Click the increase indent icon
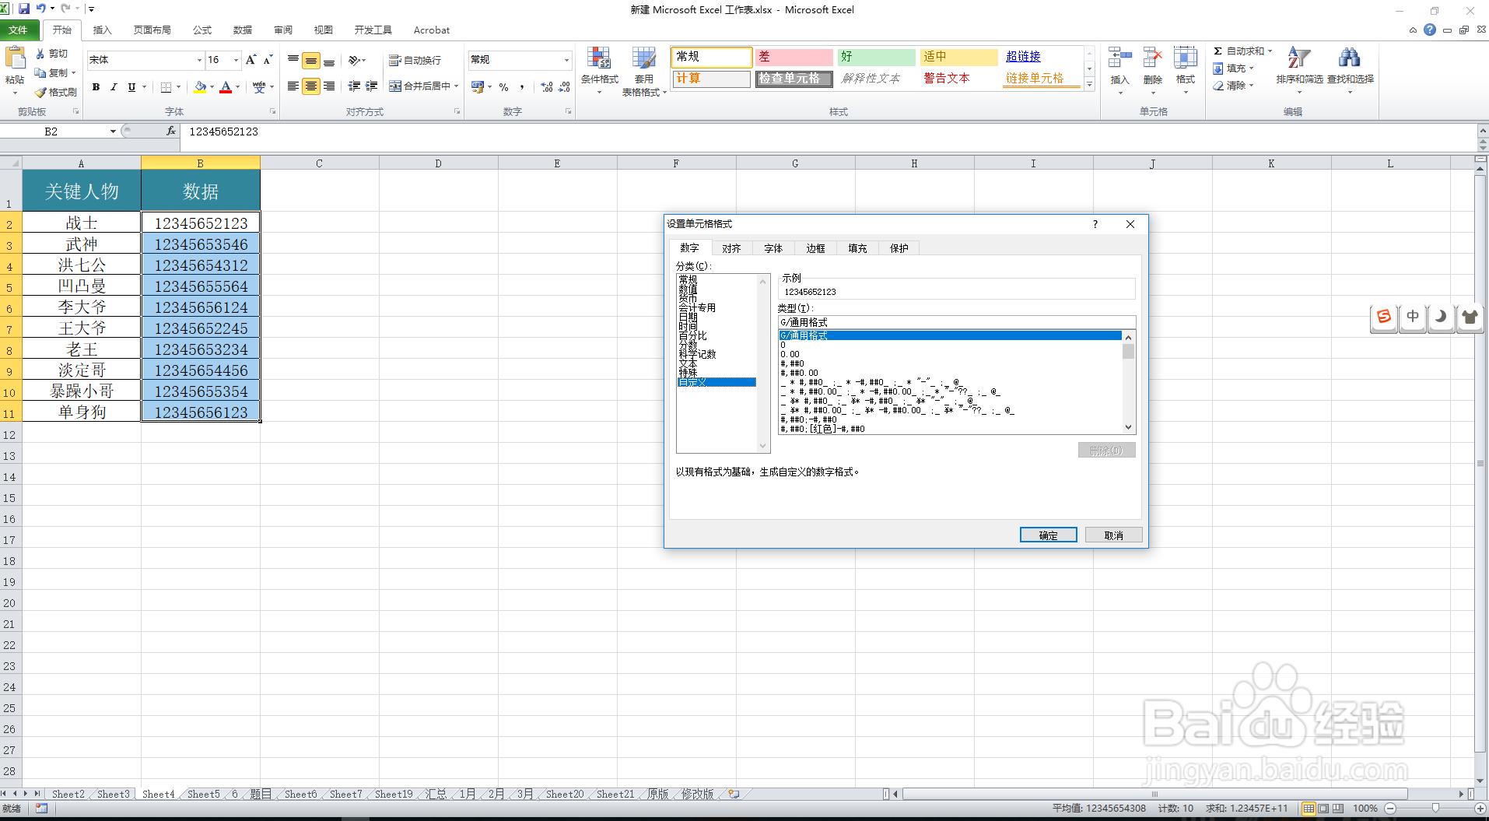Image resolution: width=1489 pixels, height=821 pixels. pyautogui.click(x=372, y=86)
